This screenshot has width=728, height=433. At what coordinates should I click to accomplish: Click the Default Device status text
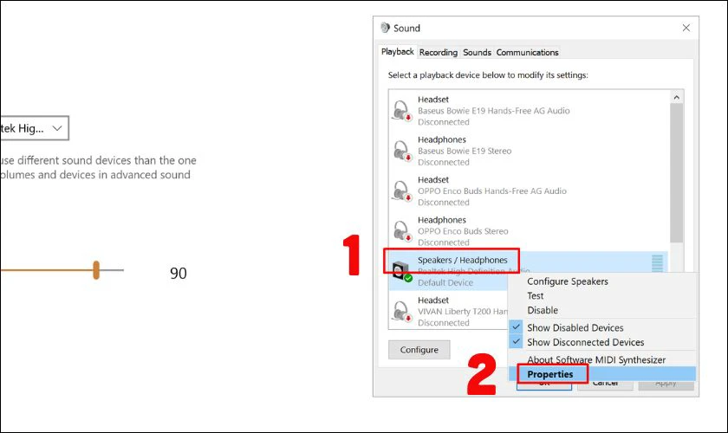pos(445,282)
